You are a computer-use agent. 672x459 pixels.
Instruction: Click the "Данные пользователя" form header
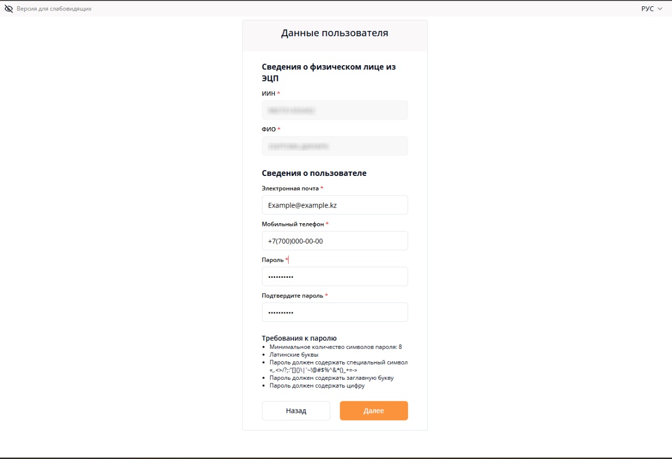[334, 33]
